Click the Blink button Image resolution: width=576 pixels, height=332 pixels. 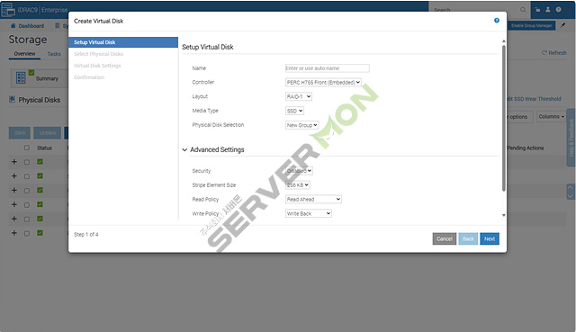click(x=20, y=133)
